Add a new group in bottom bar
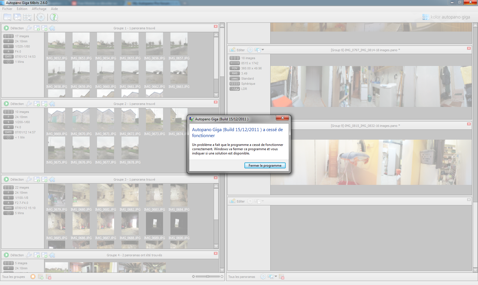The image size is (478, 285). (x=41, y=276)
